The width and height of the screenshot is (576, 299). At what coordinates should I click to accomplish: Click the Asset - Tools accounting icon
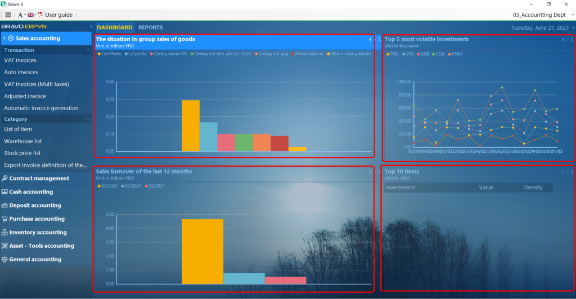point(4,246)
